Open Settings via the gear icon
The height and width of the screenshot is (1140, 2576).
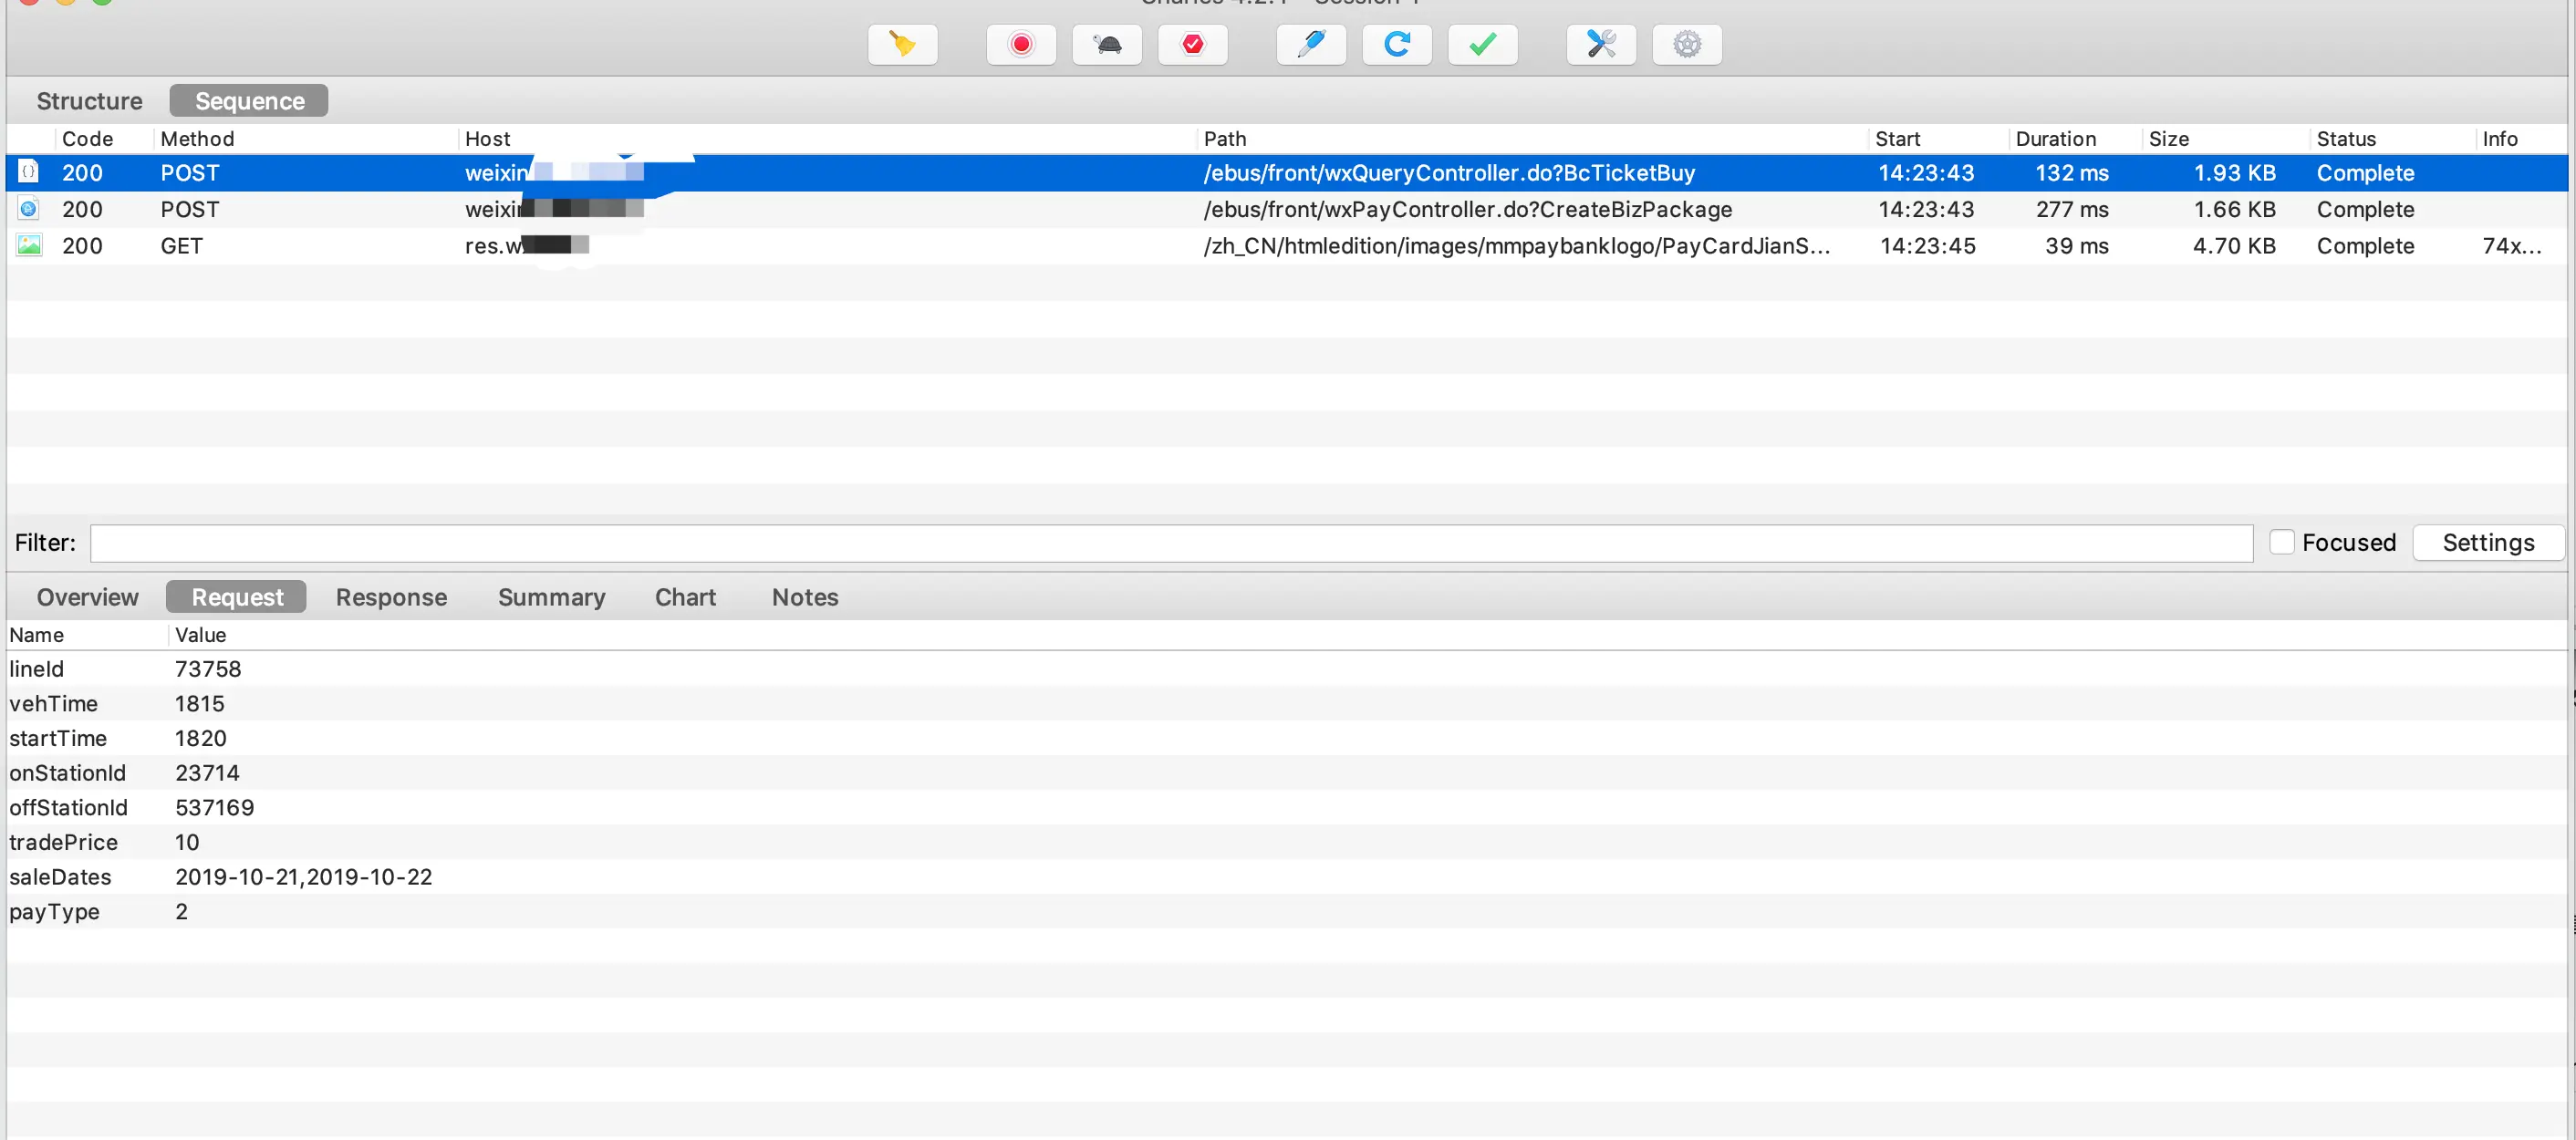pos(1687,44)
